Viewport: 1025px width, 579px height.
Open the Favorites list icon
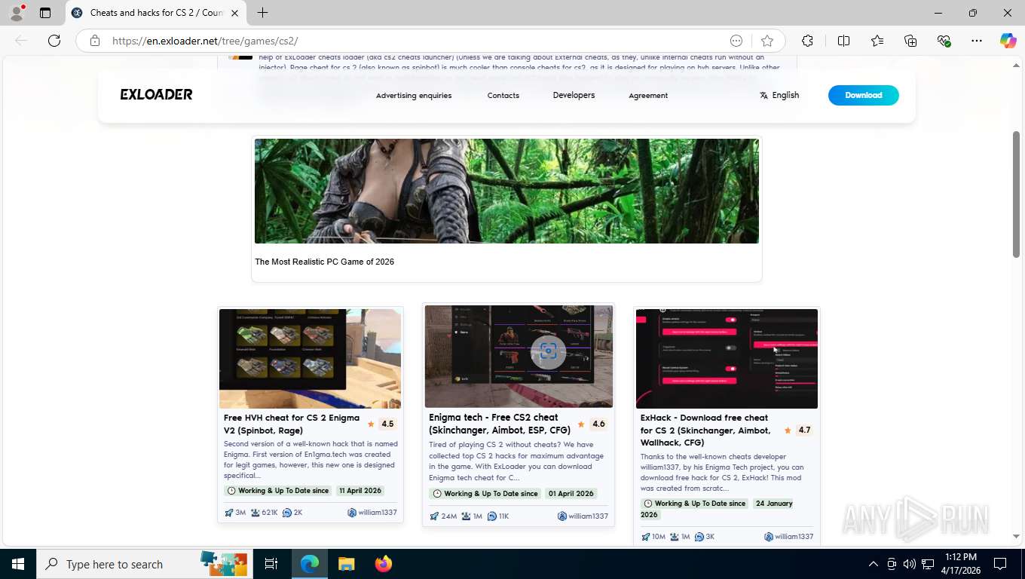point(877,41)
